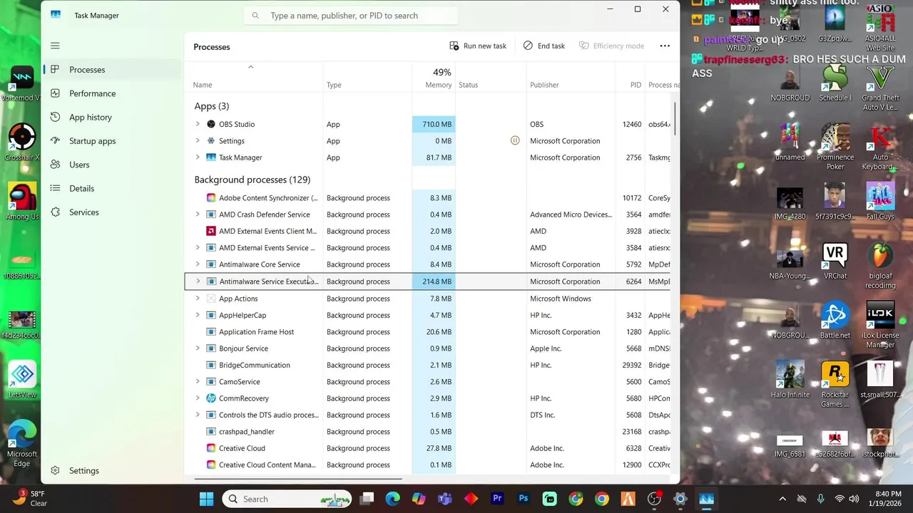Screen dimensions: 913x513
Task: Sort by the Type column header
Action: [x=367, y=78]
